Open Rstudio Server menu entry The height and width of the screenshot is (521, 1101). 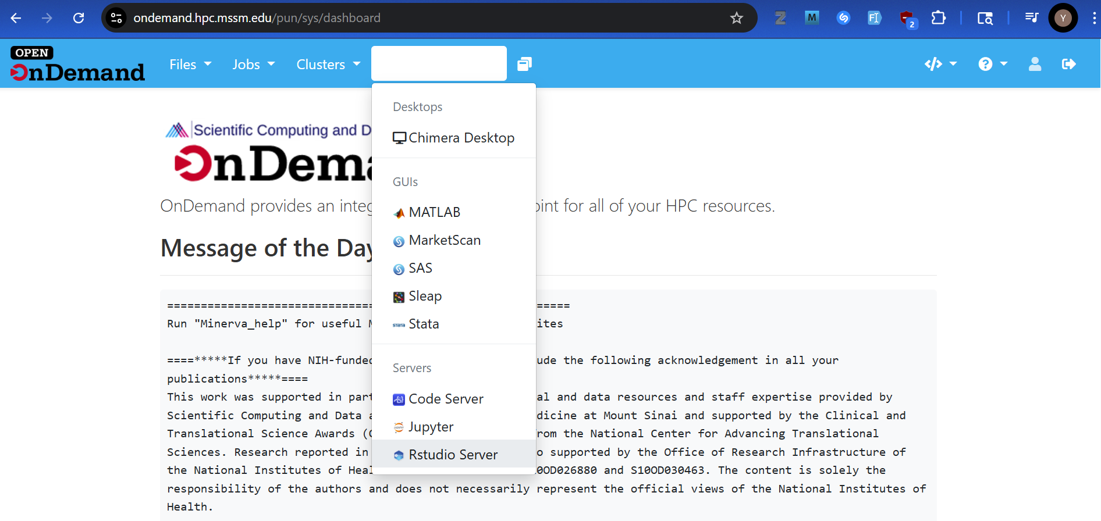click(454, 454)
